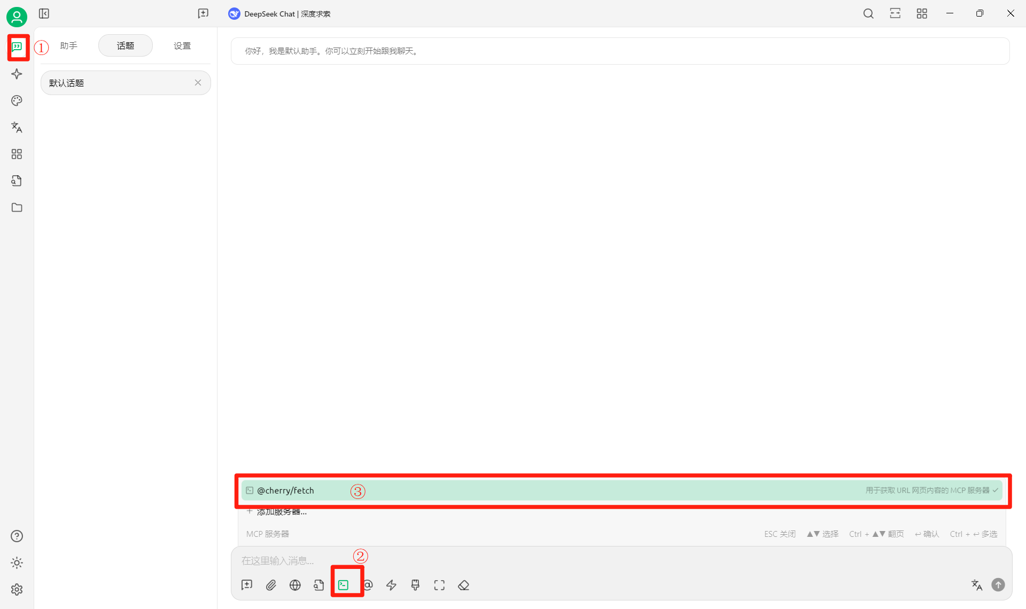Collapse the left sidebar panel
The height and width of the screenshot is (609, 1026).
coord(44,13)
